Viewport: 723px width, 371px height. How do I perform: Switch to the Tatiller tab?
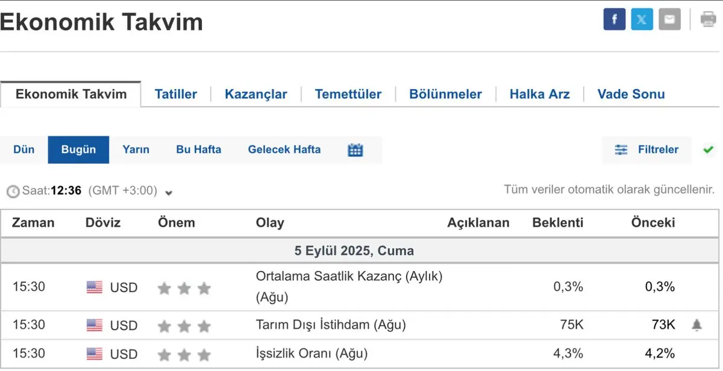click(x=176, y=95)
